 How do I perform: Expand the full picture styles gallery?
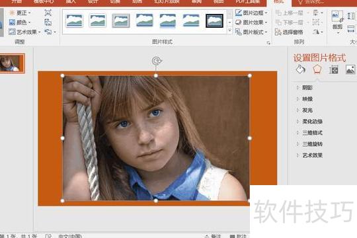click(229, 31)
